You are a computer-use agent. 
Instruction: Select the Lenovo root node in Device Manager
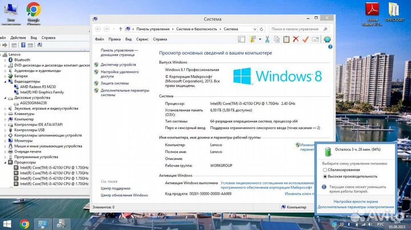(14, 54)
